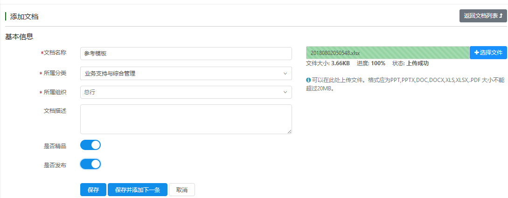Click the info icon beside the upload hint
Screen dimensions: 508x198
click(308, 80)
